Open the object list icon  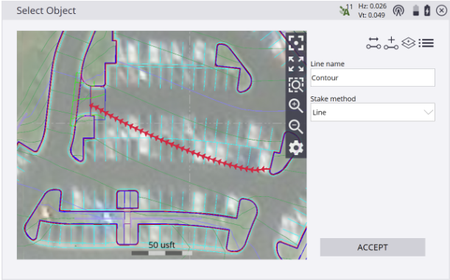point(426,43)
